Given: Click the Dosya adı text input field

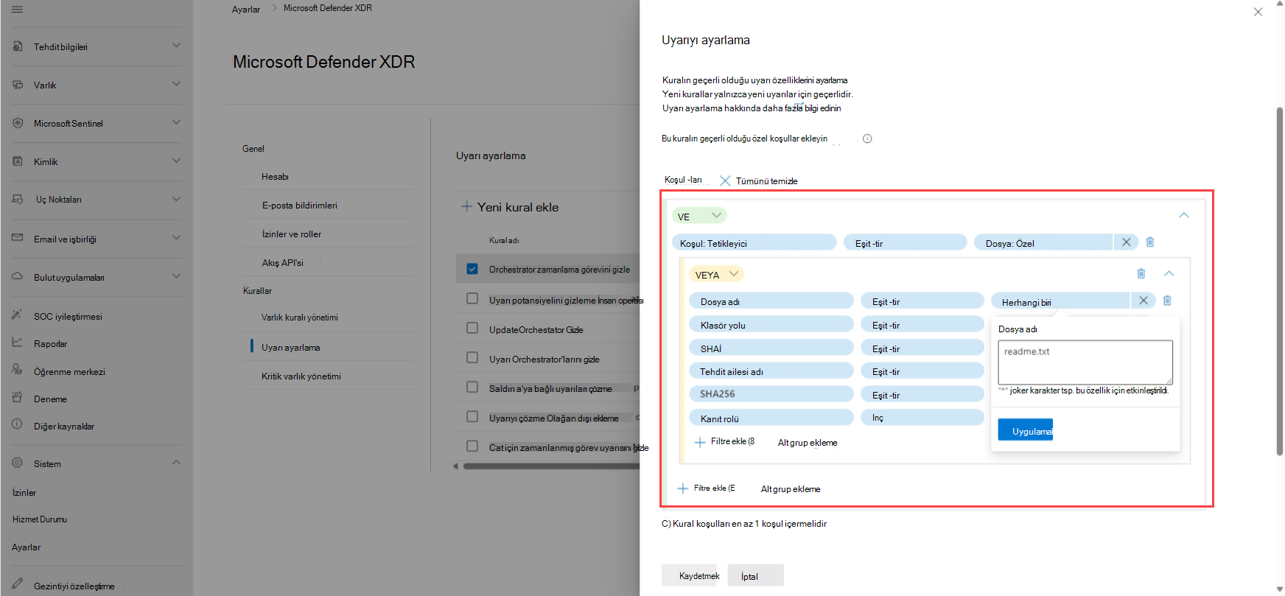Looking at the screenshot, I should click(x=1085, y=362).
